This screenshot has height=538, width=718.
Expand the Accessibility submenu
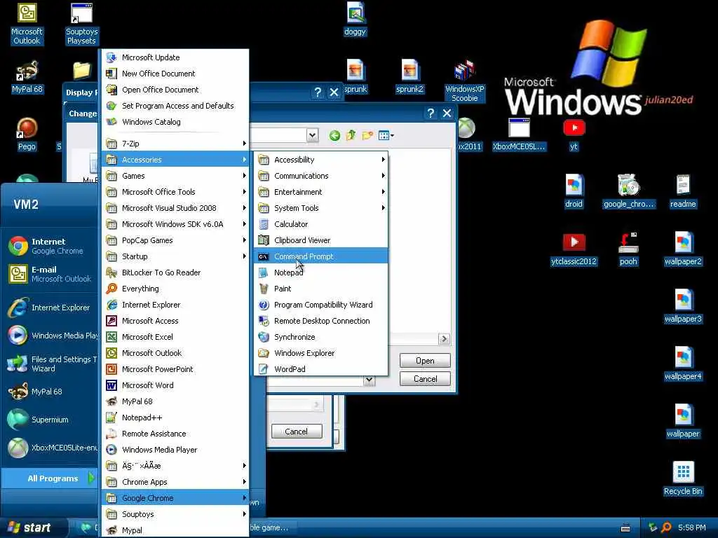pos(320,160)
